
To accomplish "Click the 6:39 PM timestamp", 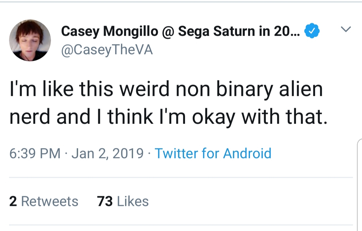I will point(35,153).
